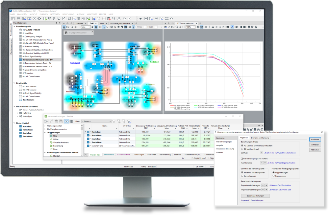Click the layers icon in Grid diagram toolbar
This screenshot has width=329, height=219.
(x=118, y=27)
